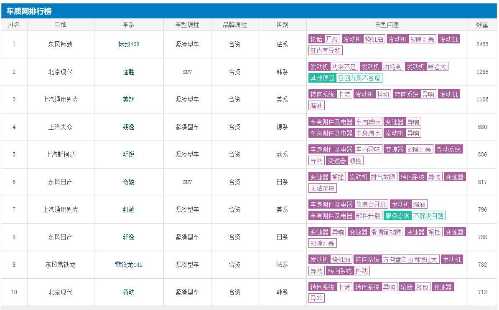The image size is (499, 310).
Task: Select the 发动机 功率不足 issue tag
Action: click(333, 67)
